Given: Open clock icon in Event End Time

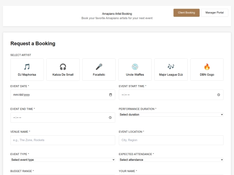Looking at the screenshot, I should [110, 118].
